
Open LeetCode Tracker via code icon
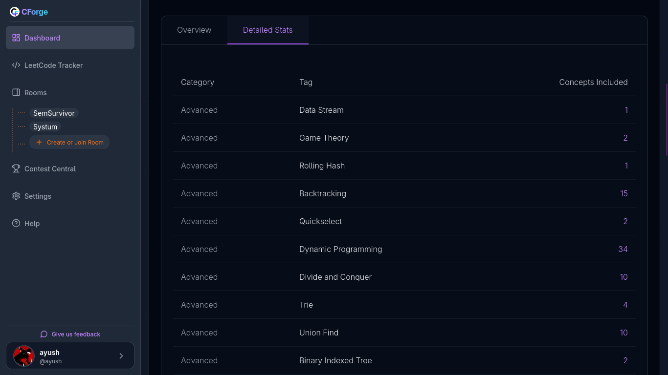pos(16,65)
